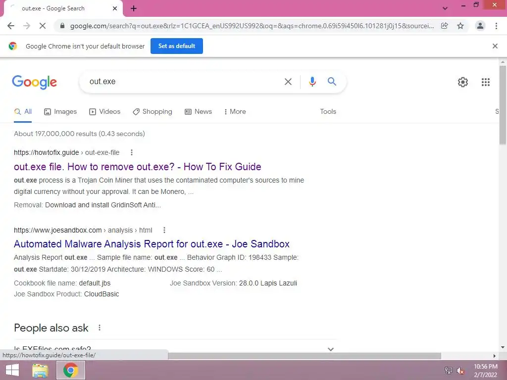Open the Windows Start menu
The image size is (507, 380).
tap(12, 370)
